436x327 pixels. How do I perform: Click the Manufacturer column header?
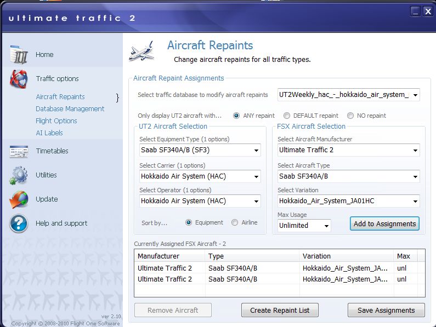[x=170, y=256]
